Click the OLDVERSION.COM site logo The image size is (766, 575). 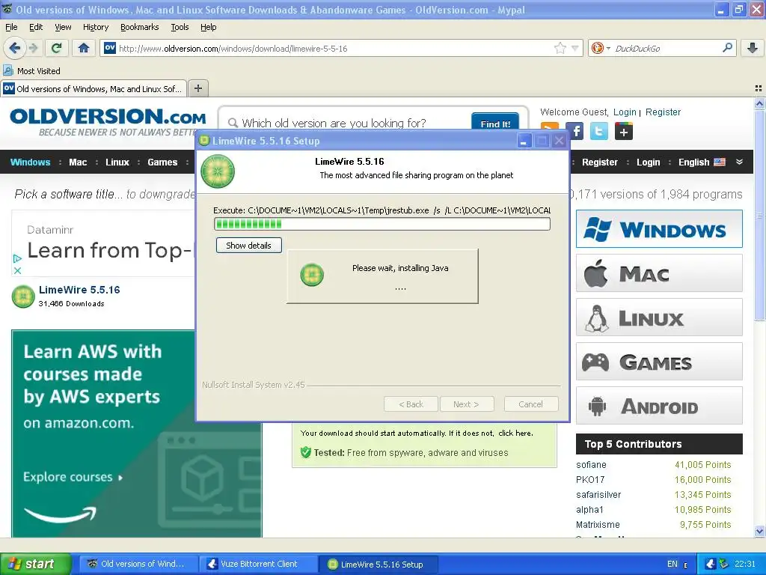tap(108, 122)
